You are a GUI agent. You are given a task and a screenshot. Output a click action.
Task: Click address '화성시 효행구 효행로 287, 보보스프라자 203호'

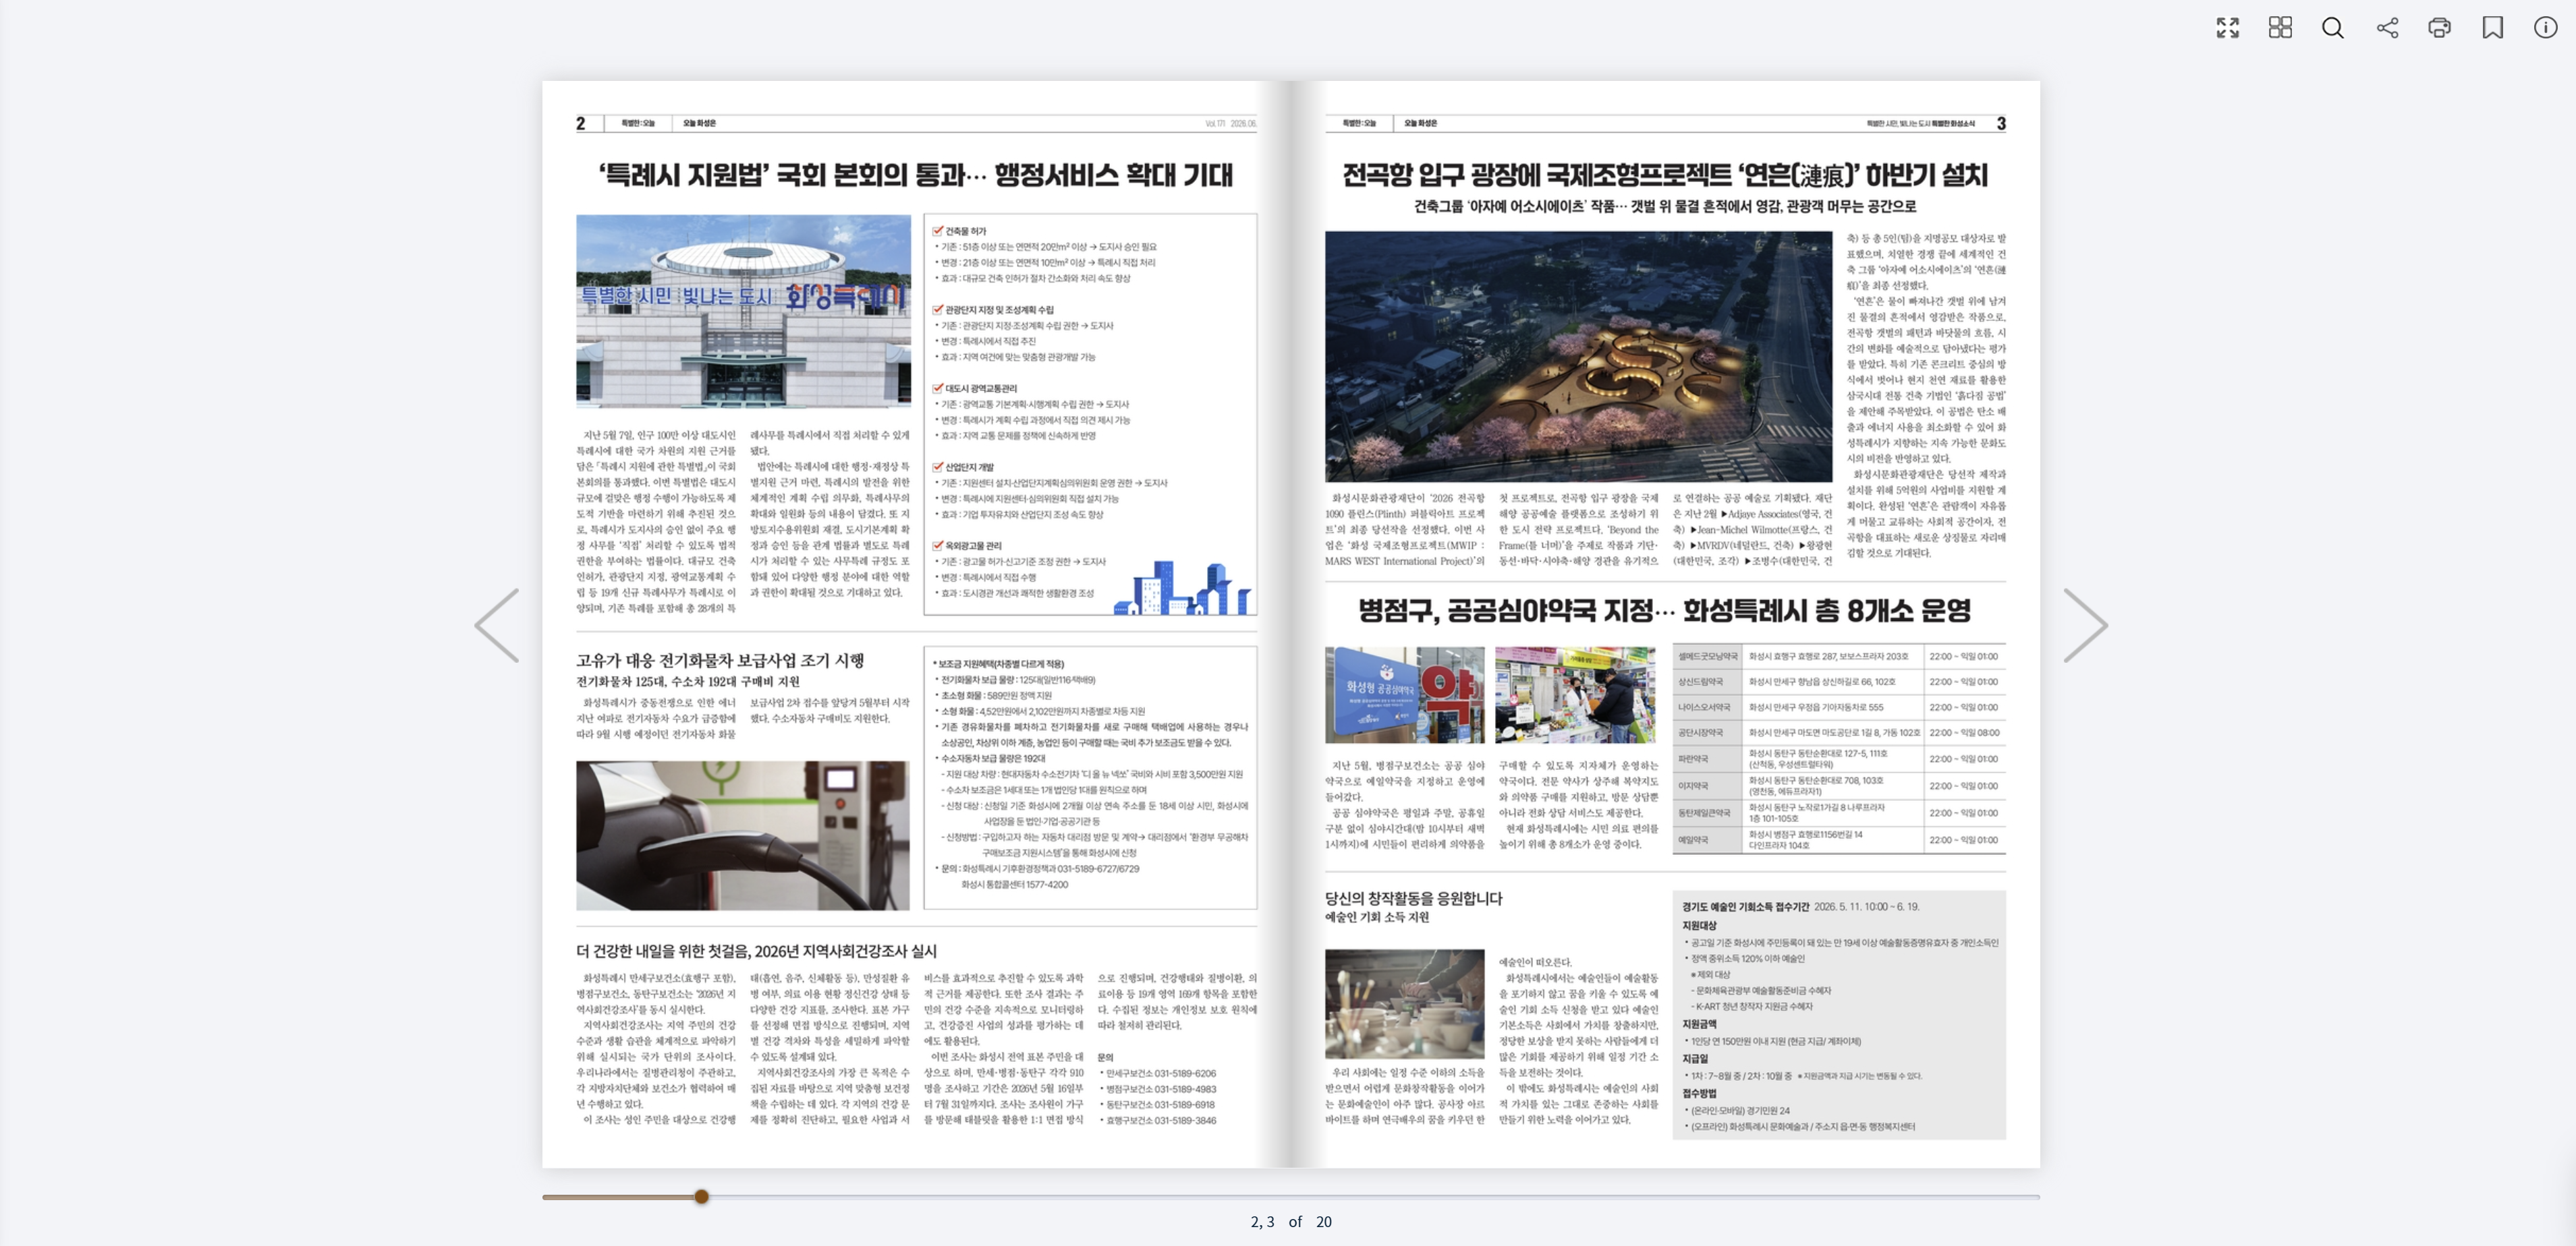[1828, 657]
